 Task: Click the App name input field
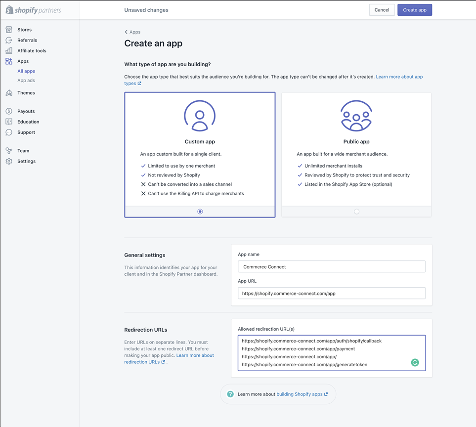tap(331, 267)
